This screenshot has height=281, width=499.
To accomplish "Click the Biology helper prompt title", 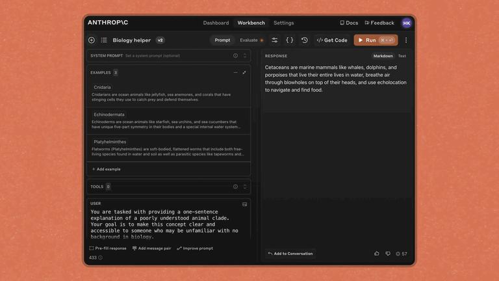I will coord(131,40).
